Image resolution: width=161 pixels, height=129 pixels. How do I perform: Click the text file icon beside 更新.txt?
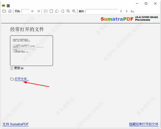pos(12,68)
